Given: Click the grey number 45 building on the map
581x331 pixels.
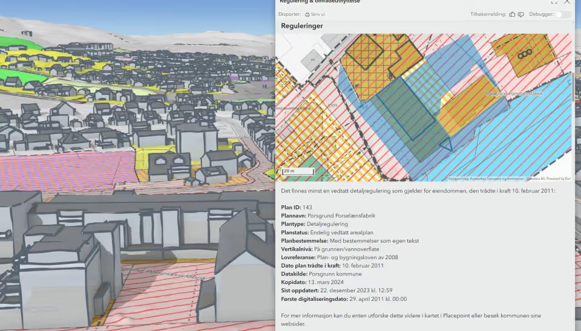Looking at the screenshot, I should point(313,60).
